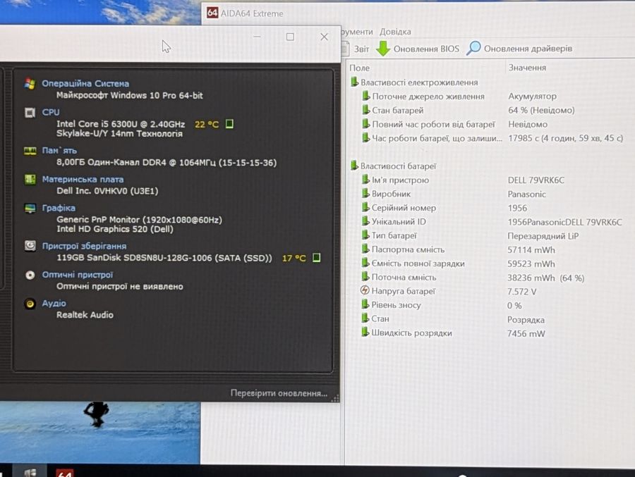
Task: Click the AIDA64 taskbar icon
Action: (x=64, y=473)
